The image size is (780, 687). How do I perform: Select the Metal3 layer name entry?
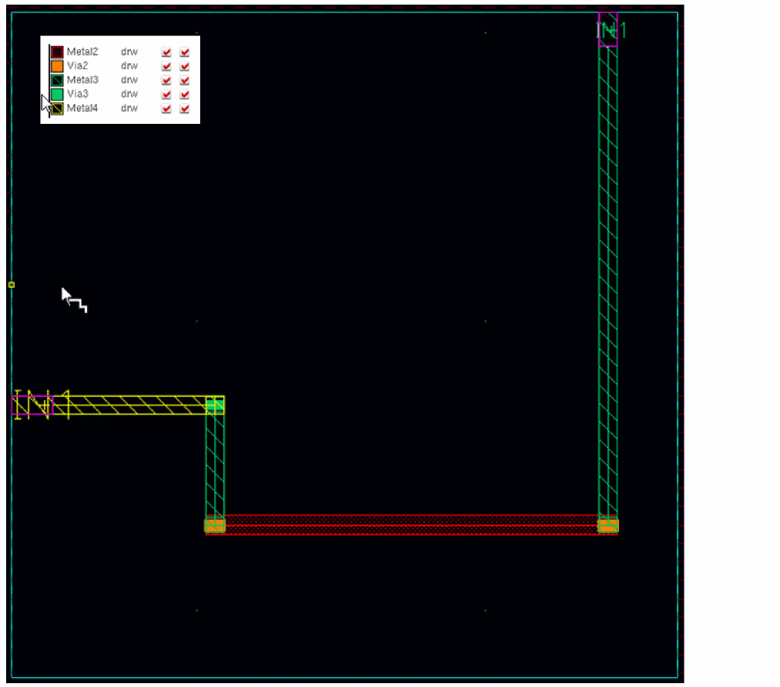pos(82,80)
